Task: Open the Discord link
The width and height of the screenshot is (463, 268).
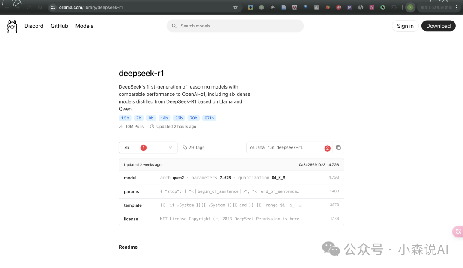Action: (x=34, y=26)
